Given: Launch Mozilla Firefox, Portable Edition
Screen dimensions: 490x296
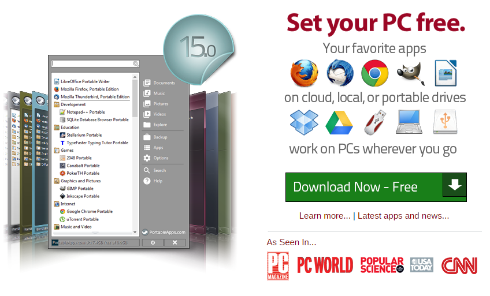Looking at the screenshot, I should (86, 89).
